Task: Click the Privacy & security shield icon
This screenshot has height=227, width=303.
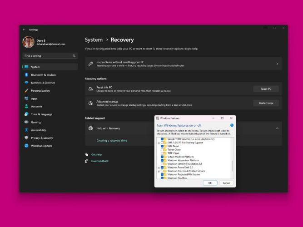Action: point(26,138)
